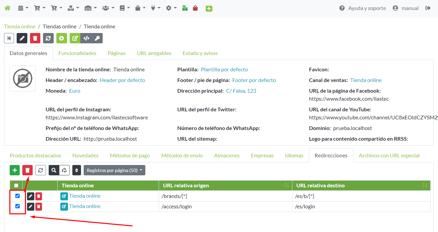Switch to the Funcionalidades tab

(x=77, y=53)
